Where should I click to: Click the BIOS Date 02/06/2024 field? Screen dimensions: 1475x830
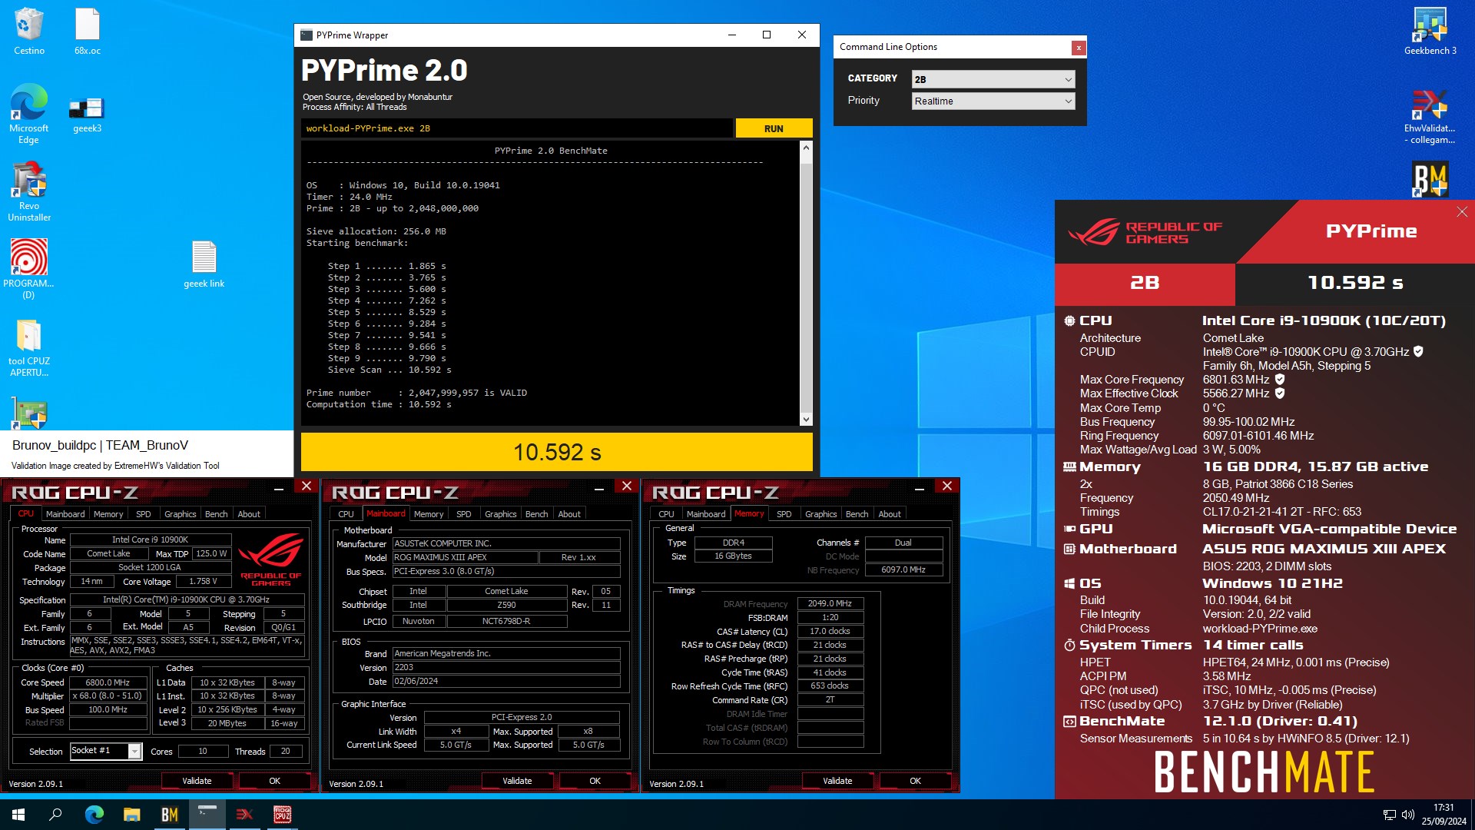pos(506,681)
